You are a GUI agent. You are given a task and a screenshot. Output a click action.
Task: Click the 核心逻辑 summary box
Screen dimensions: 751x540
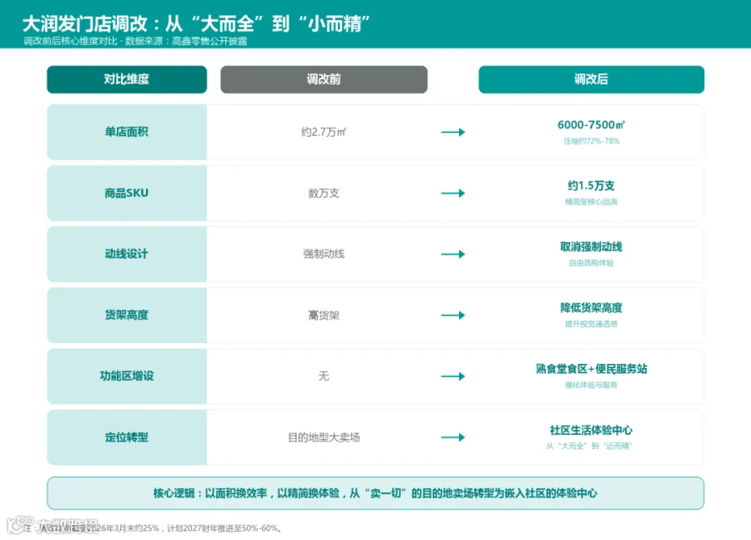[x=375, y=493]
